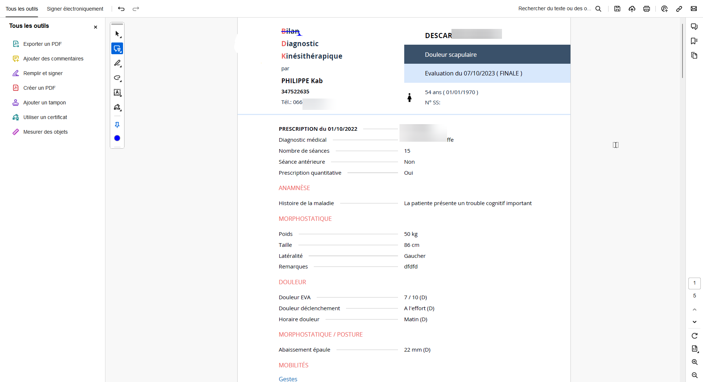The height and width of the screenshot is (382, 703).
Task: Select the add text box tool
Action: pos(117,93)
